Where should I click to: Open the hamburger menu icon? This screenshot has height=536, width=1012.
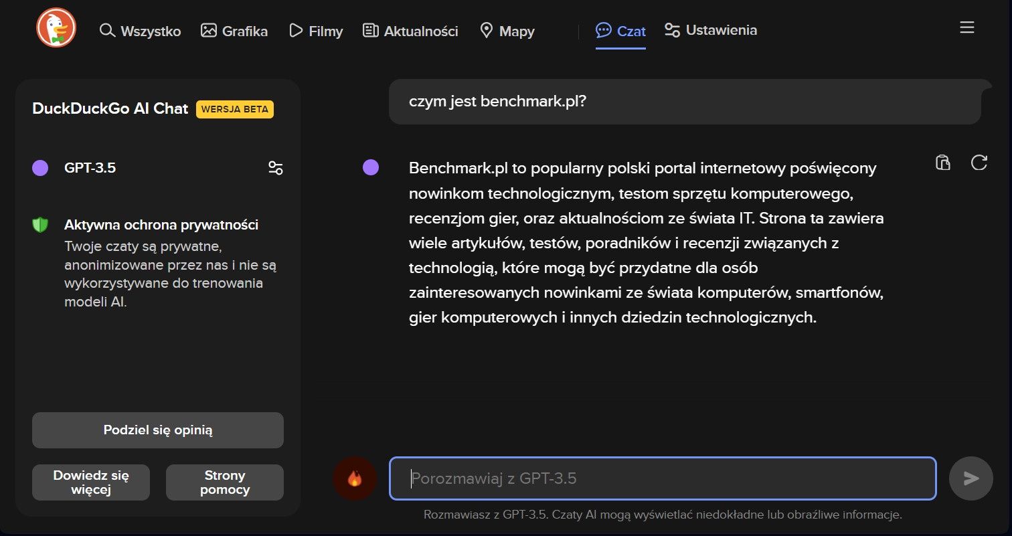coord(966,27)
